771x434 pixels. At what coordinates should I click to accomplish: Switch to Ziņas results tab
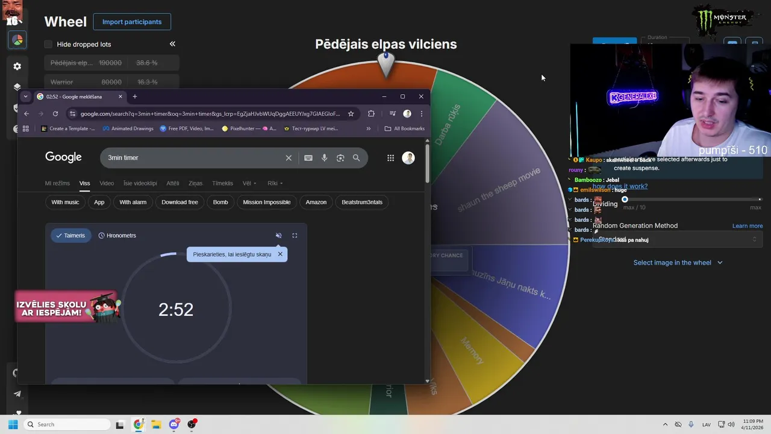pyautogui.click(x=196, y=183)
